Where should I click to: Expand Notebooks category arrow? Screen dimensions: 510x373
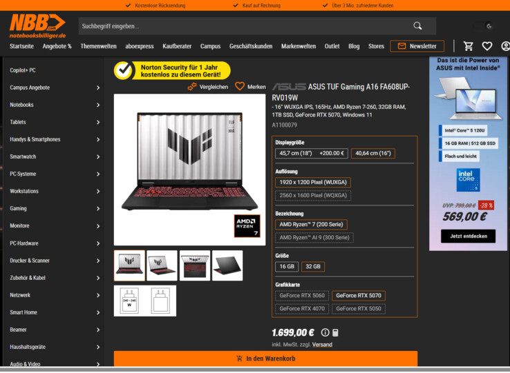point(98,105)
